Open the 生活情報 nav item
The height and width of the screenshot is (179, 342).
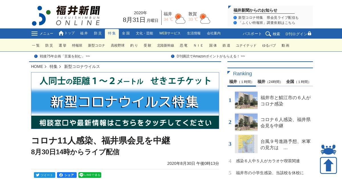[194, 33]
